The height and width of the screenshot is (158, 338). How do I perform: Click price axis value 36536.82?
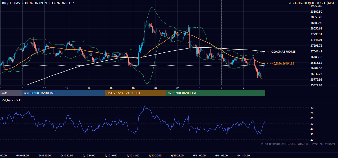pos(316,63)
